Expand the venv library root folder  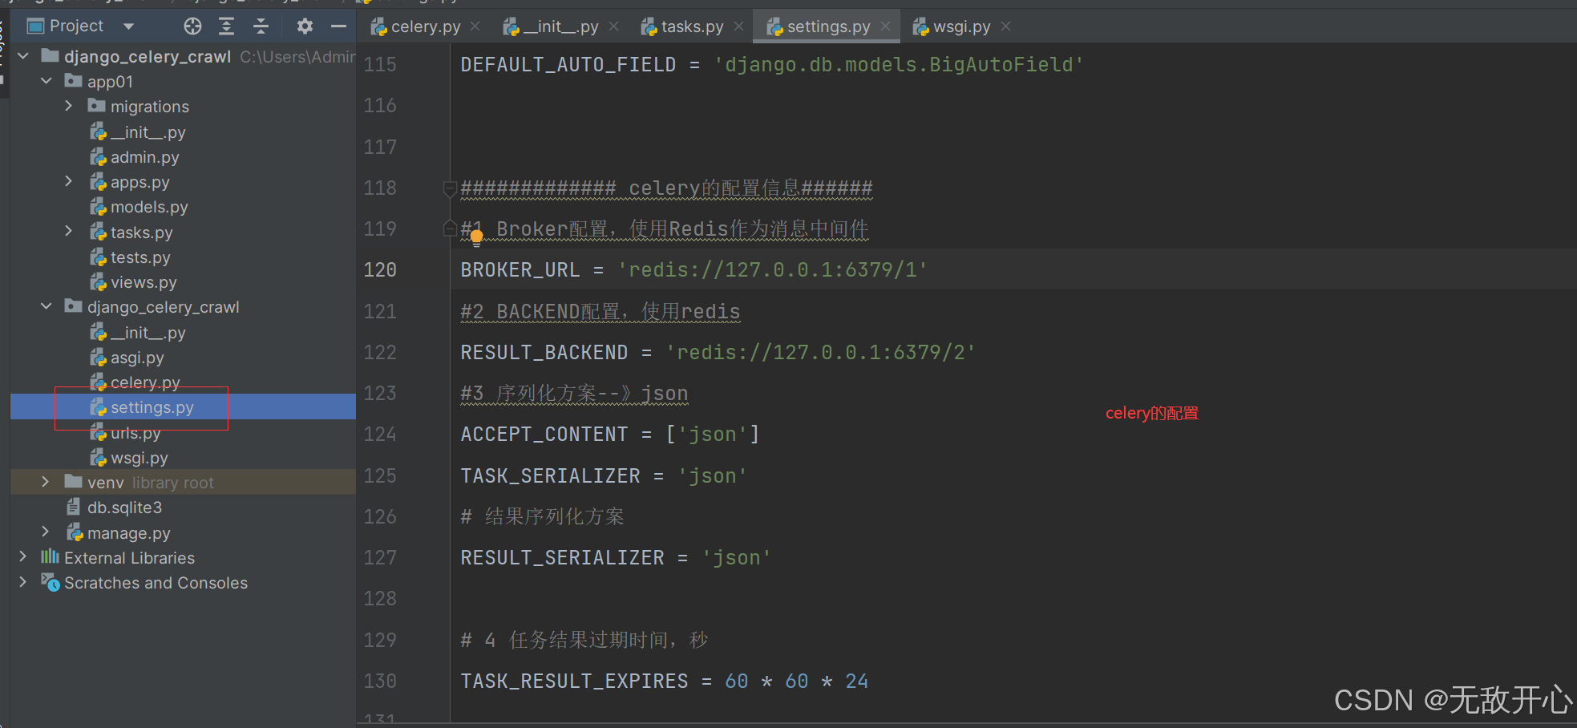[x=46, y=482]
